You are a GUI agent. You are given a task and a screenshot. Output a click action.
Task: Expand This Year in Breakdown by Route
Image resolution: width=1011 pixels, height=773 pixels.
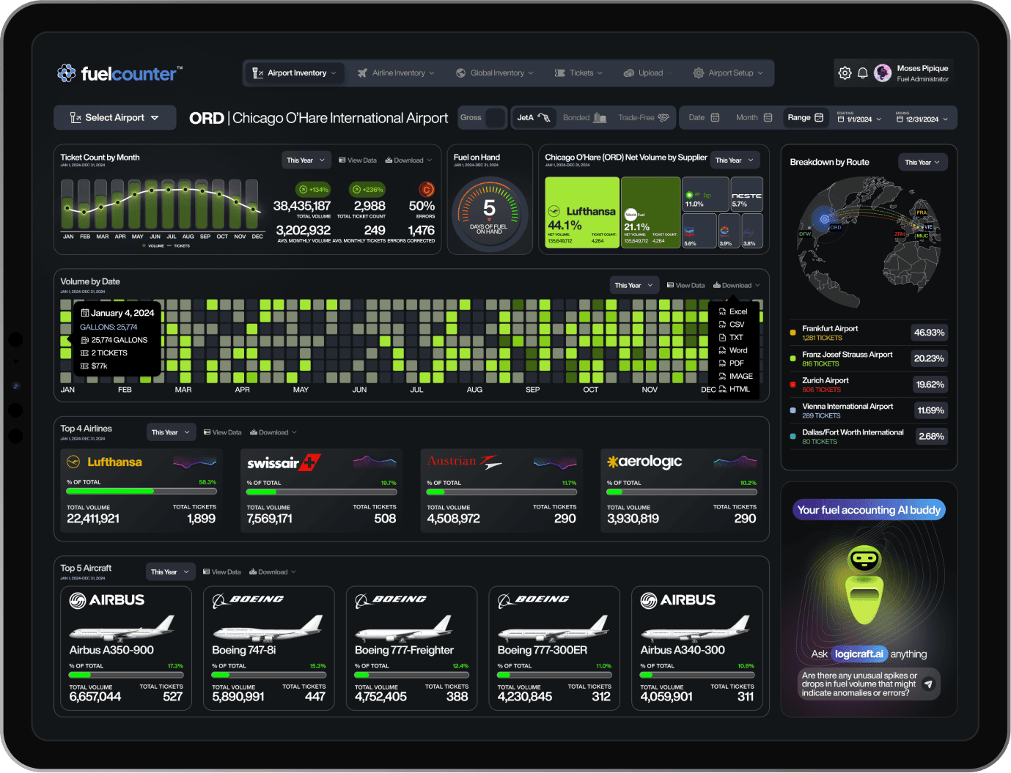pos(922,163)
